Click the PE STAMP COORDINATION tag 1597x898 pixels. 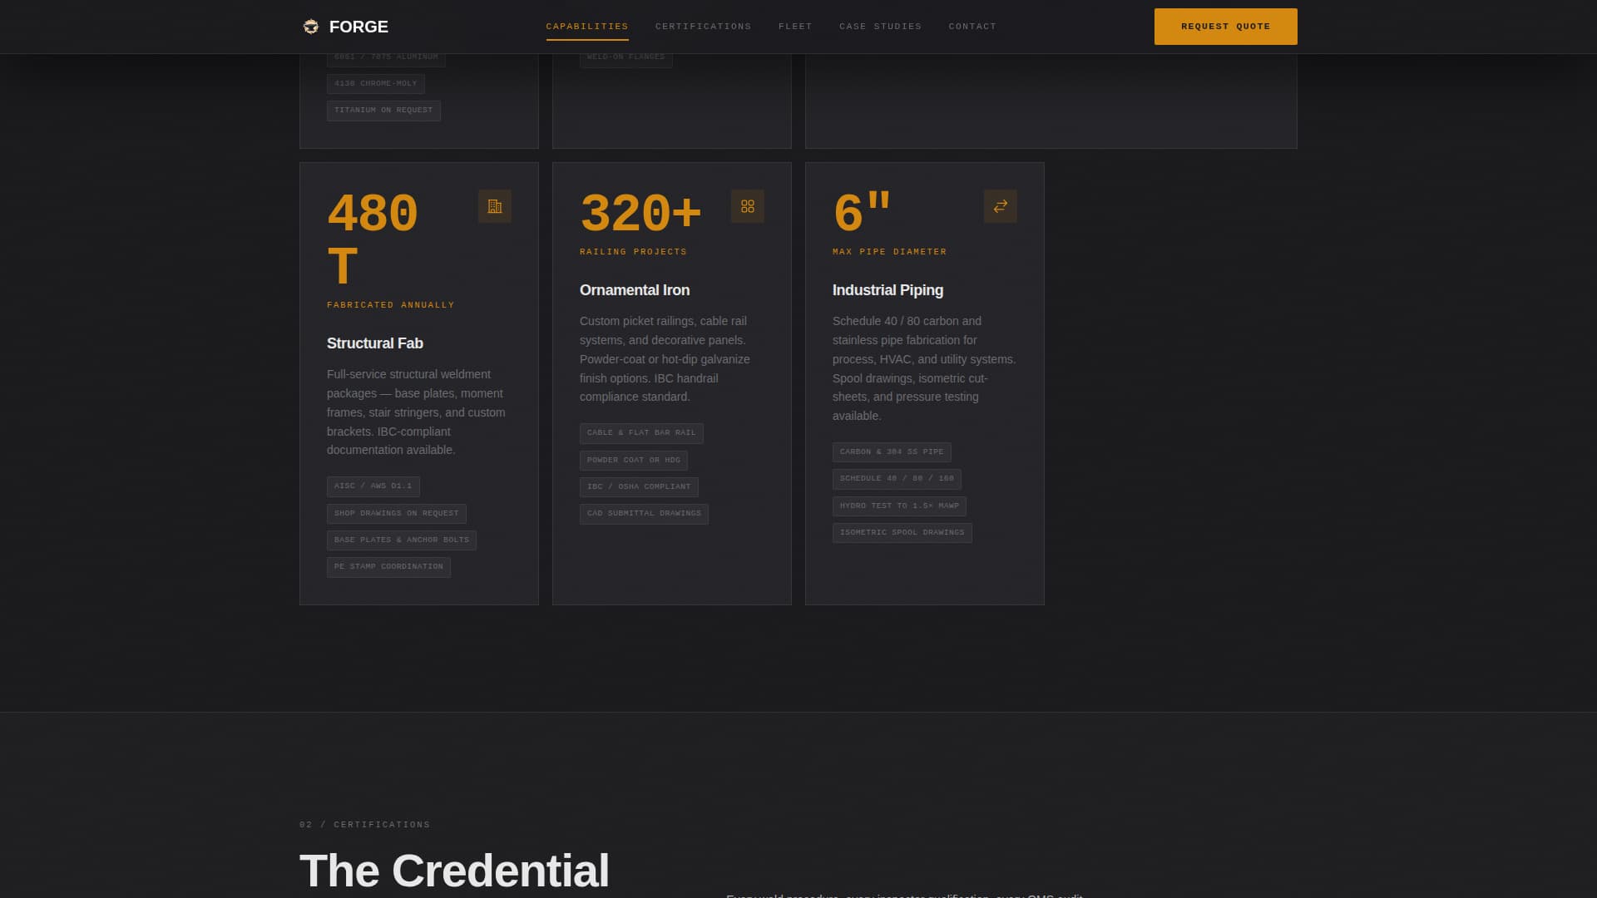point(388,566)
